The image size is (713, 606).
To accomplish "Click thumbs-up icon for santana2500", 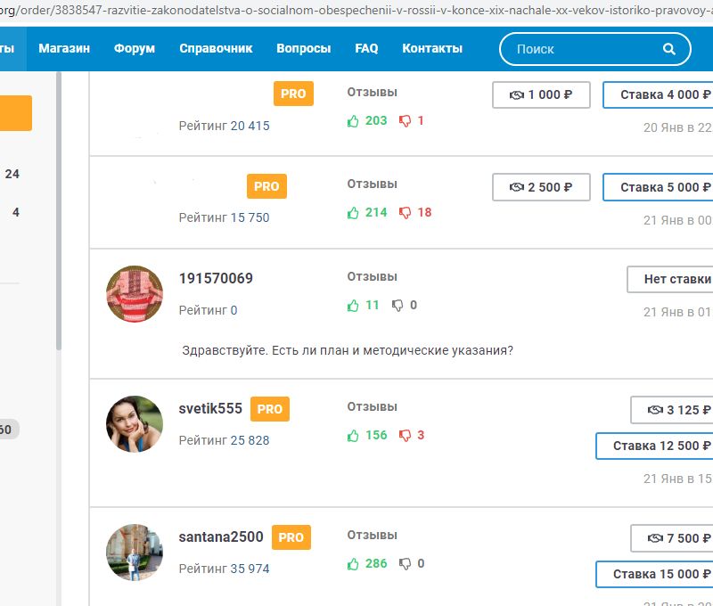I will (353, 563).
